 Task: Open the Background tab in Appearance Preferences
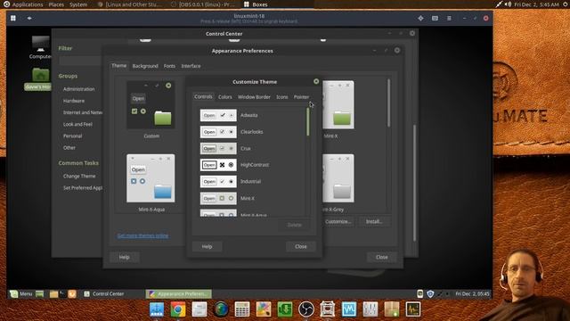(145, 66)
